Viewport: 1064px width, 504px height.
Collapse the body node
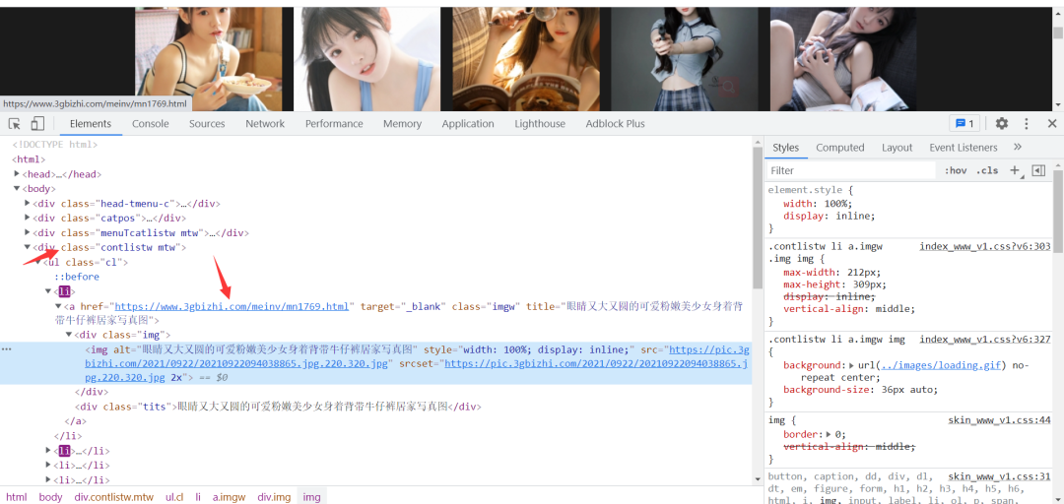tap(17, 189)
